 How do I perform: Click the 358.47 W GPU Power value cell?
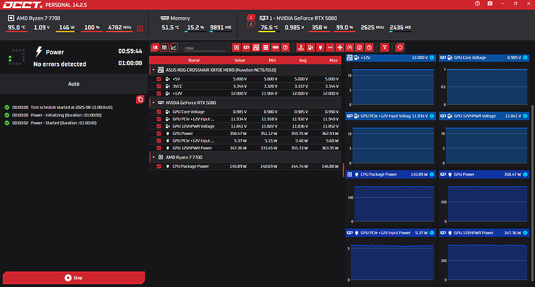239,134
